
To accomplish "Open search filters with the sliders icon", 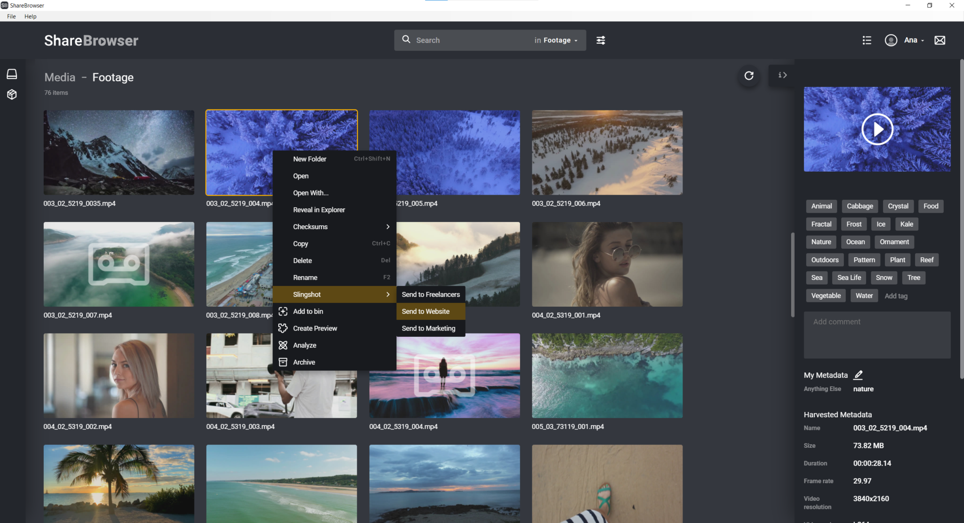I will 601,40.
